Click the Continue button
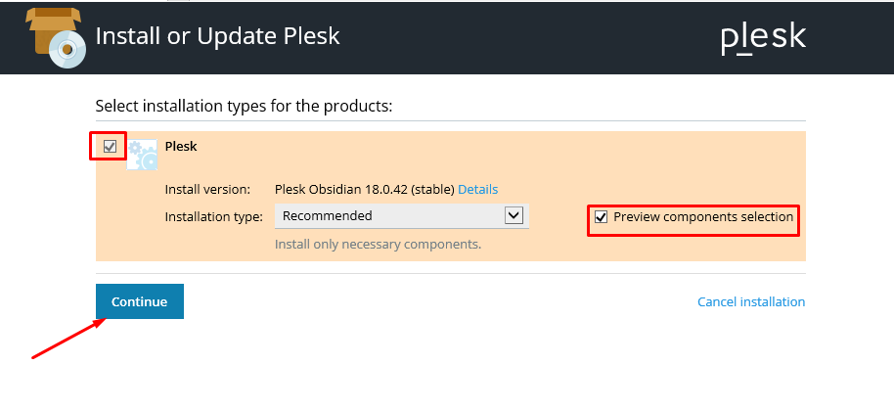 click(140, 301)
